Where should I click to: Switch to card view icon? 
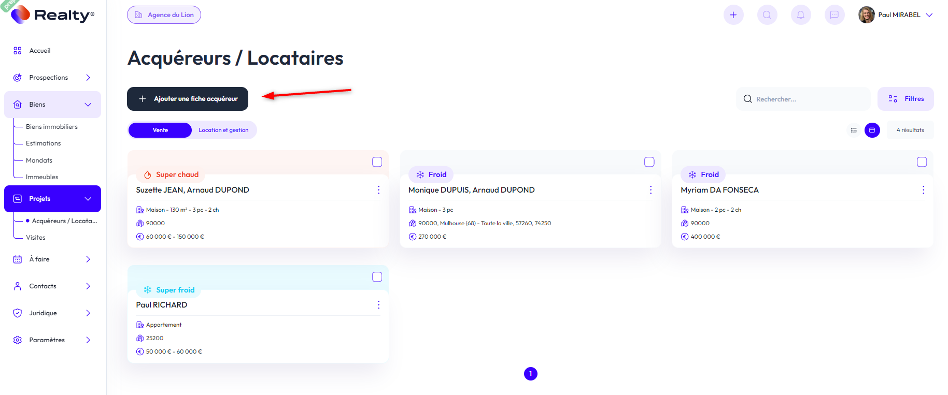pos(872,130)
